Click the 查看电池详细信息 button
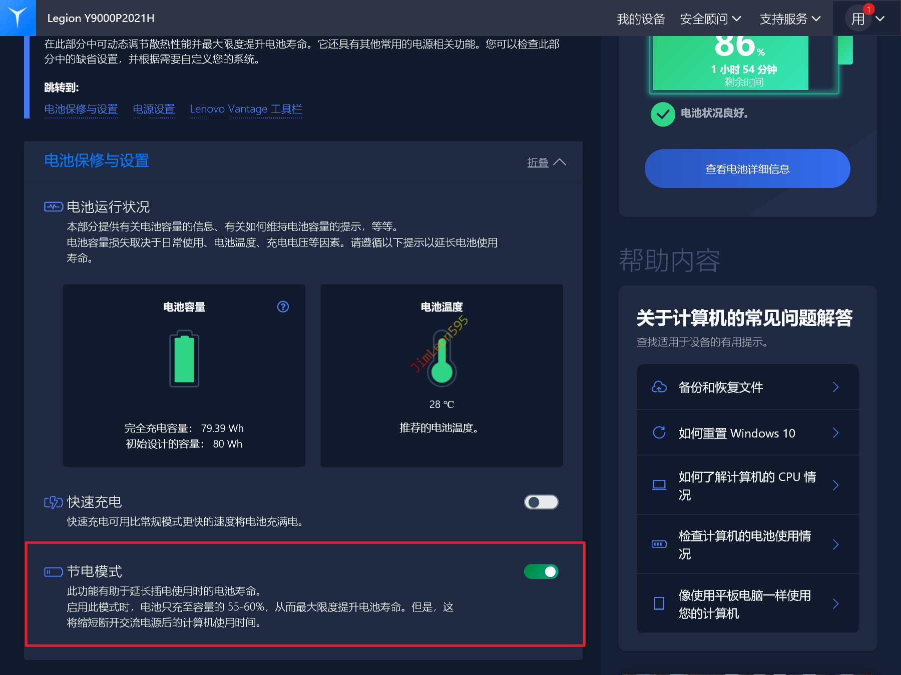 (747, 168)
